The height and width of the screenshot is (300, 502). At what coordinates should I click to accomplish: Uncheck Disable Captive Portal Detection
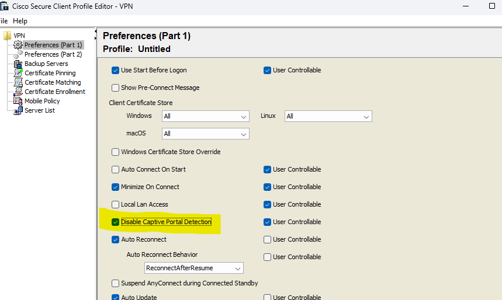115,222
